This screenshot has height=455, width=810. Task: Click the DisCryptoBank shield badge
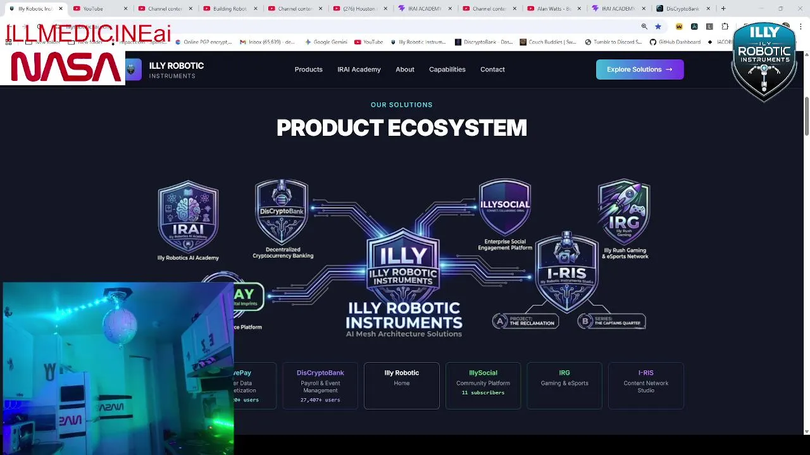click(x=282, y=212)
